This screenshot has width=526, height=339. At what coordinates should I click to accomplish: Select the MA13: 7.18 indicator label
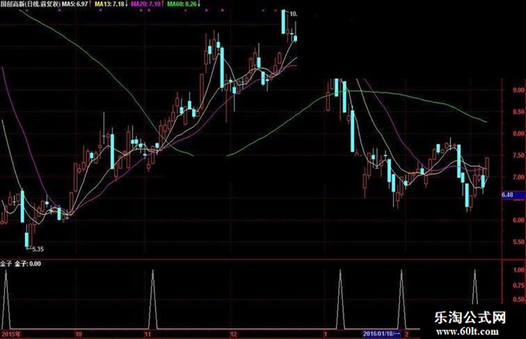click(x=109, y=4)
